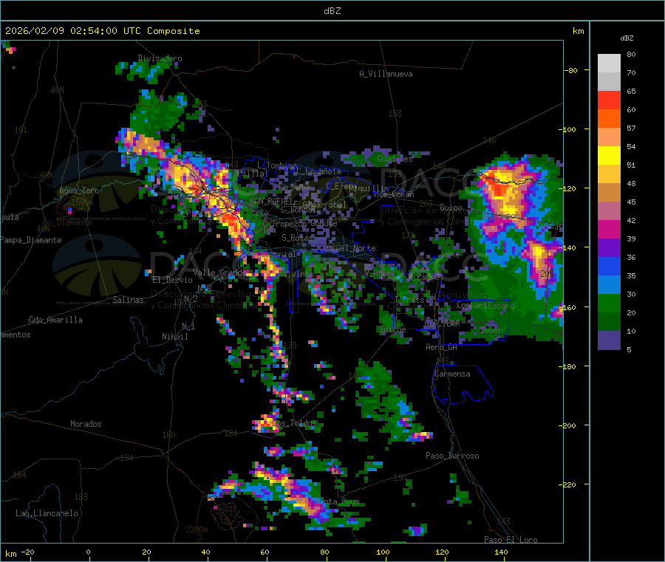Click the 0 km tick on bottom axis

click(x=88, y=552)
